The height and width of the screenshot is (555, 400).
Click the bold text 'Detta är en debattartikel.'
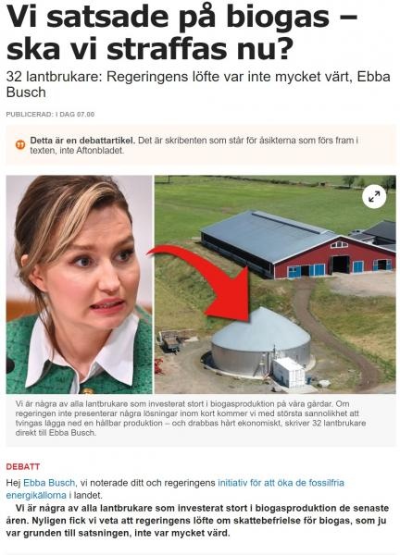pyautogui.click(x=82, y=141)
